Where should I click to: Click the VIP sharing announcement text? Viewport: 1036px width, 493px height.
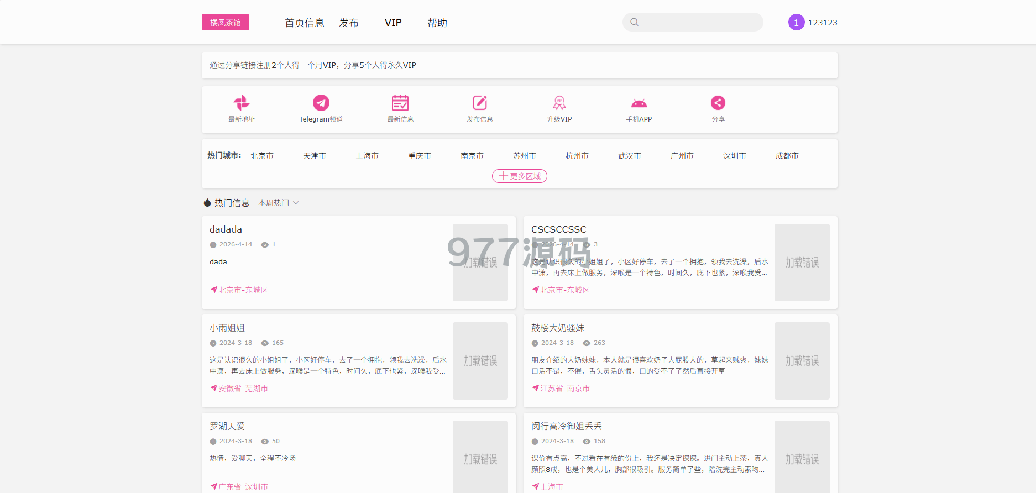313,65
